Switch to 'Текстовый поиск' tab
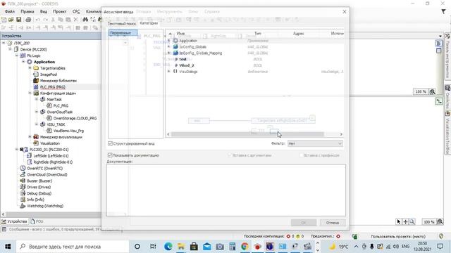This screenshot has width=451, height=253. point(122,23)
